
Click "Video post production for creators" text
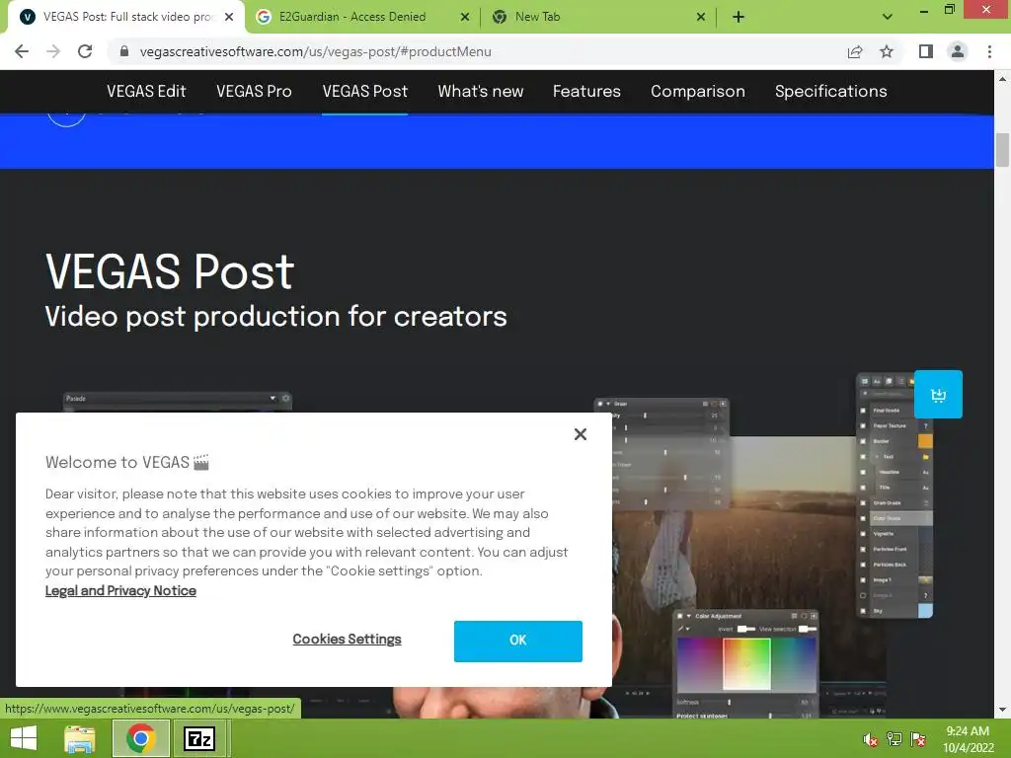[x=276, y=317]
